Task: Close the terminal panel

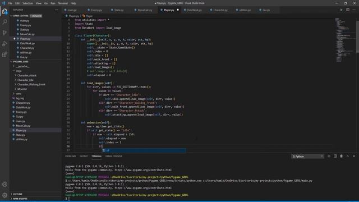Action: pos(354,156)
